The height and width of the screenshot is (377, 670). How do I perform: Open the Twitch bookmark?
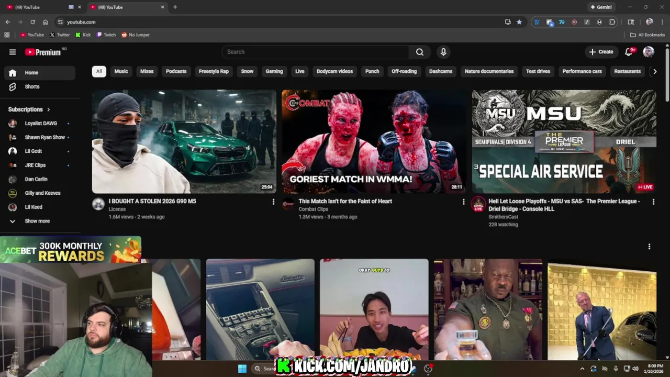(106, 35)
